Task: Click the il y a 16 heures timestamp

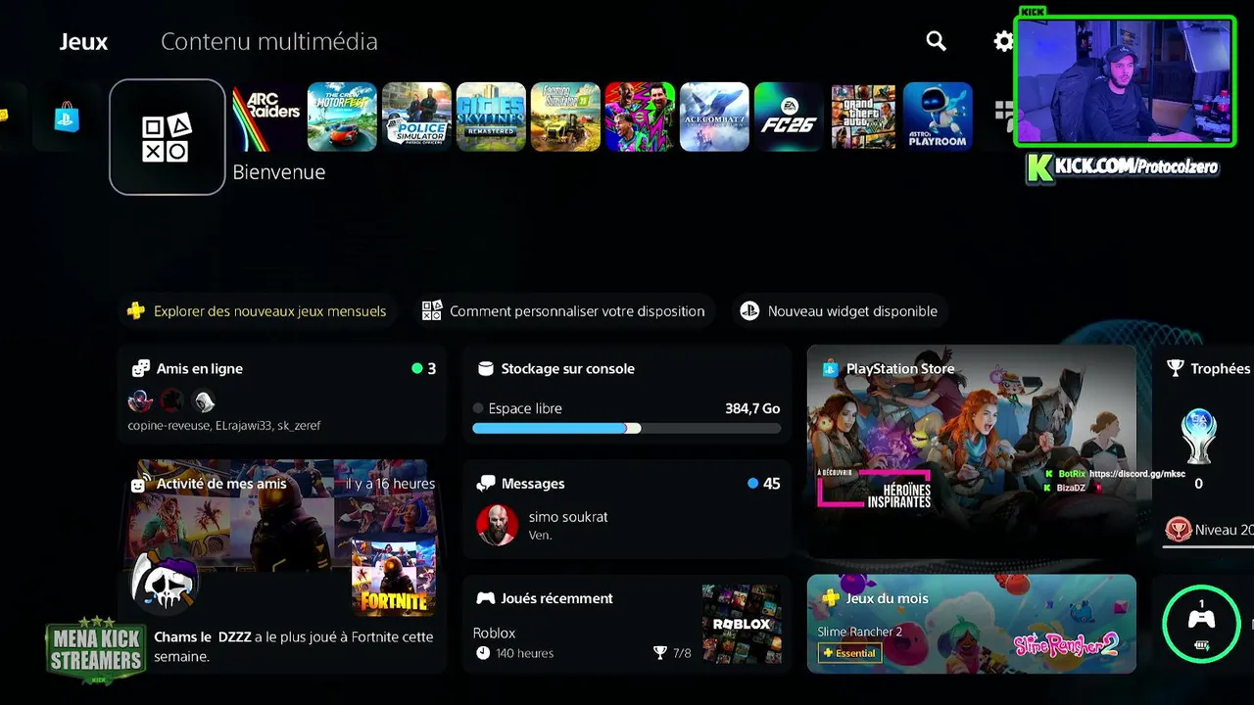Action: click(x=390, y=484)
